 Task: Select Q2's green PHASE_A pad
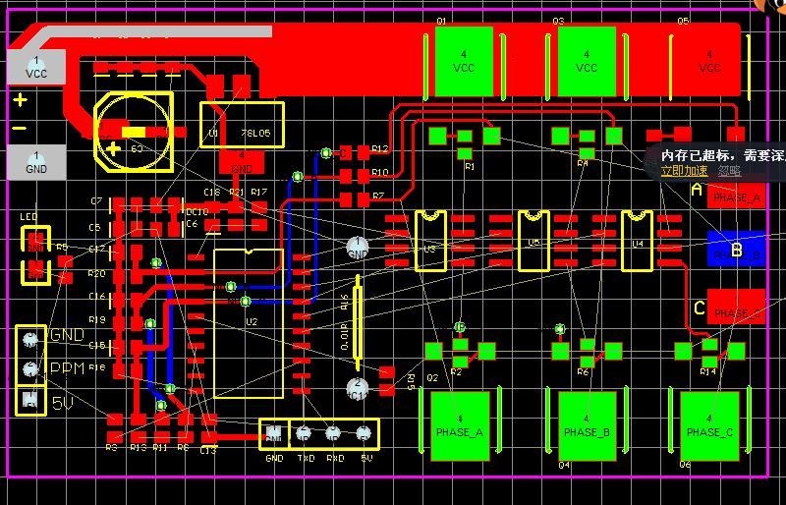(460, 426)
